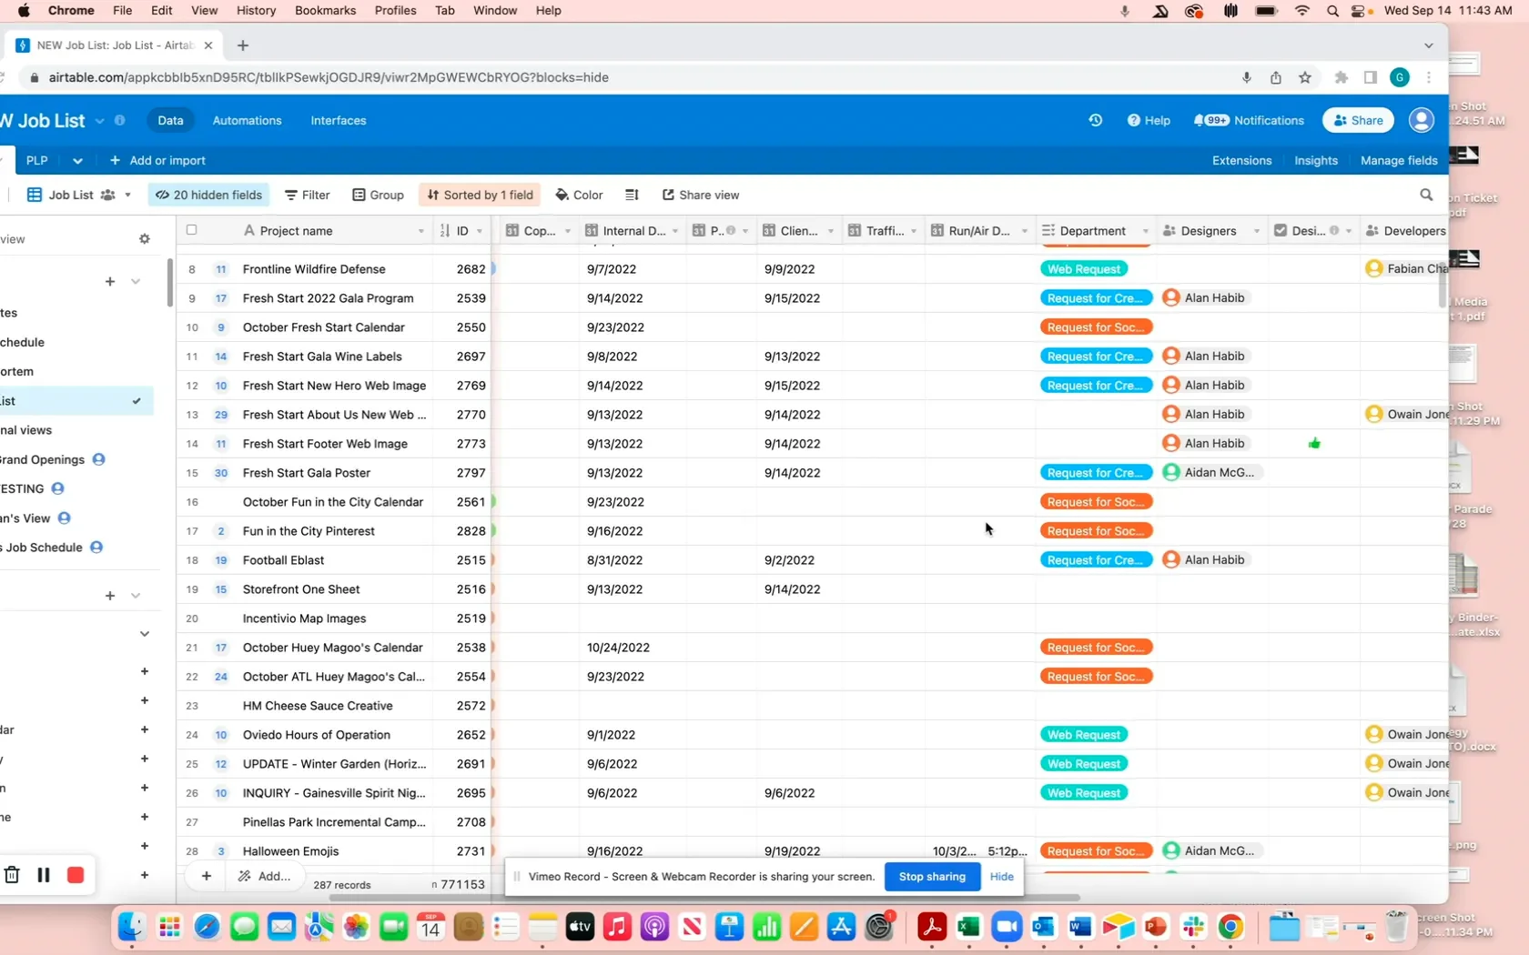Click thumbs-up in Fresh Start Footer row
1529x955 pixels.
(1314, 444)
